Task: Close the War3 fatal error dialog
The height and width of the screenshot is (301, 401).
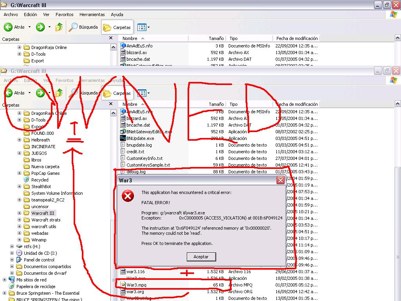Action: (280, 180)
